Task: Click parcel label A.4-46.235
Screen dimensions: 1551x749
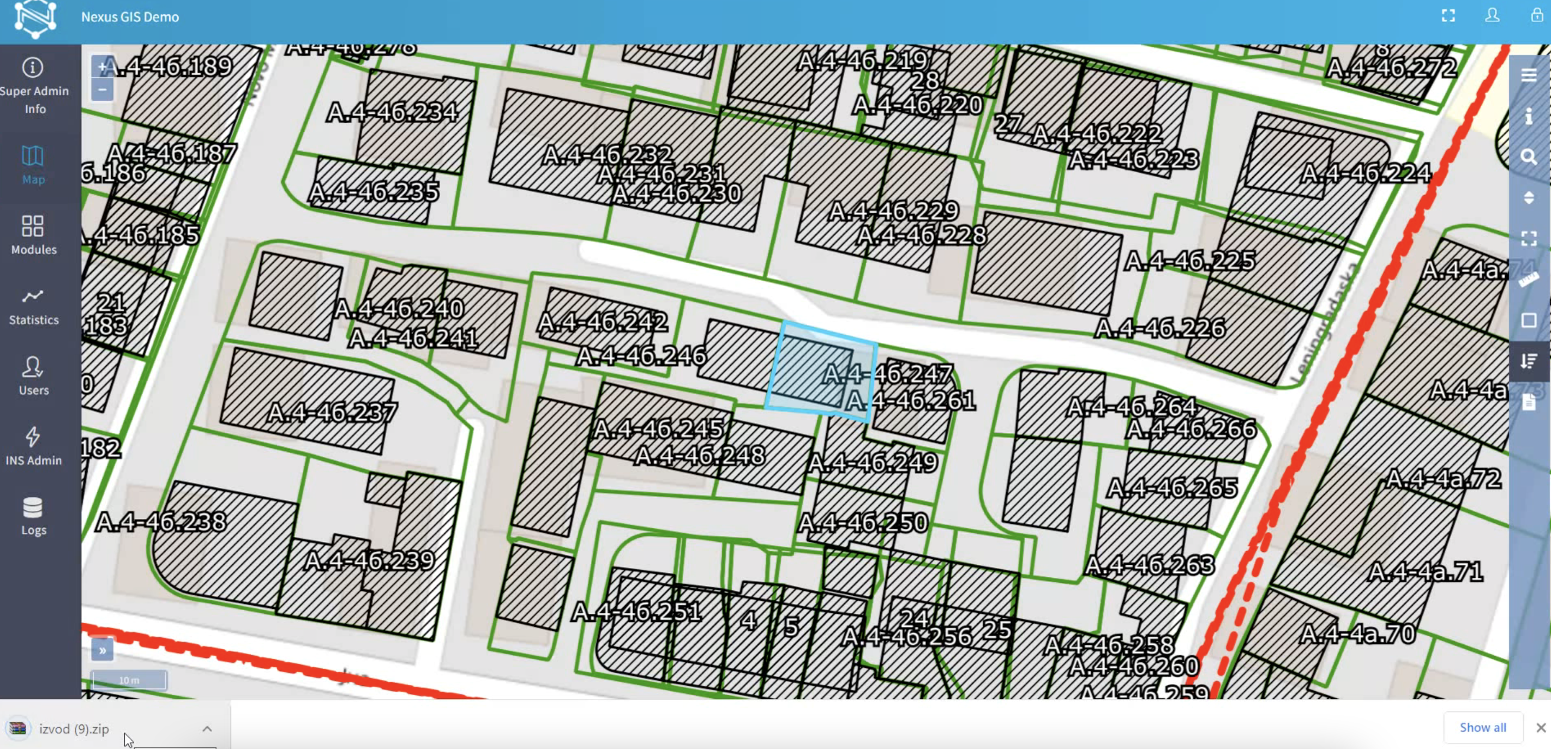Action: (374, 192)
